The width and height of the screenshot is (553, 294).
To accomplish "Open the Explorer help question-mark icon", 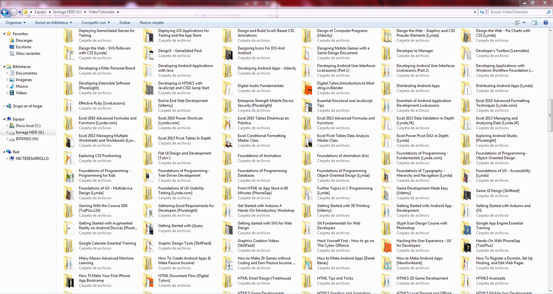I will [545, 22].
